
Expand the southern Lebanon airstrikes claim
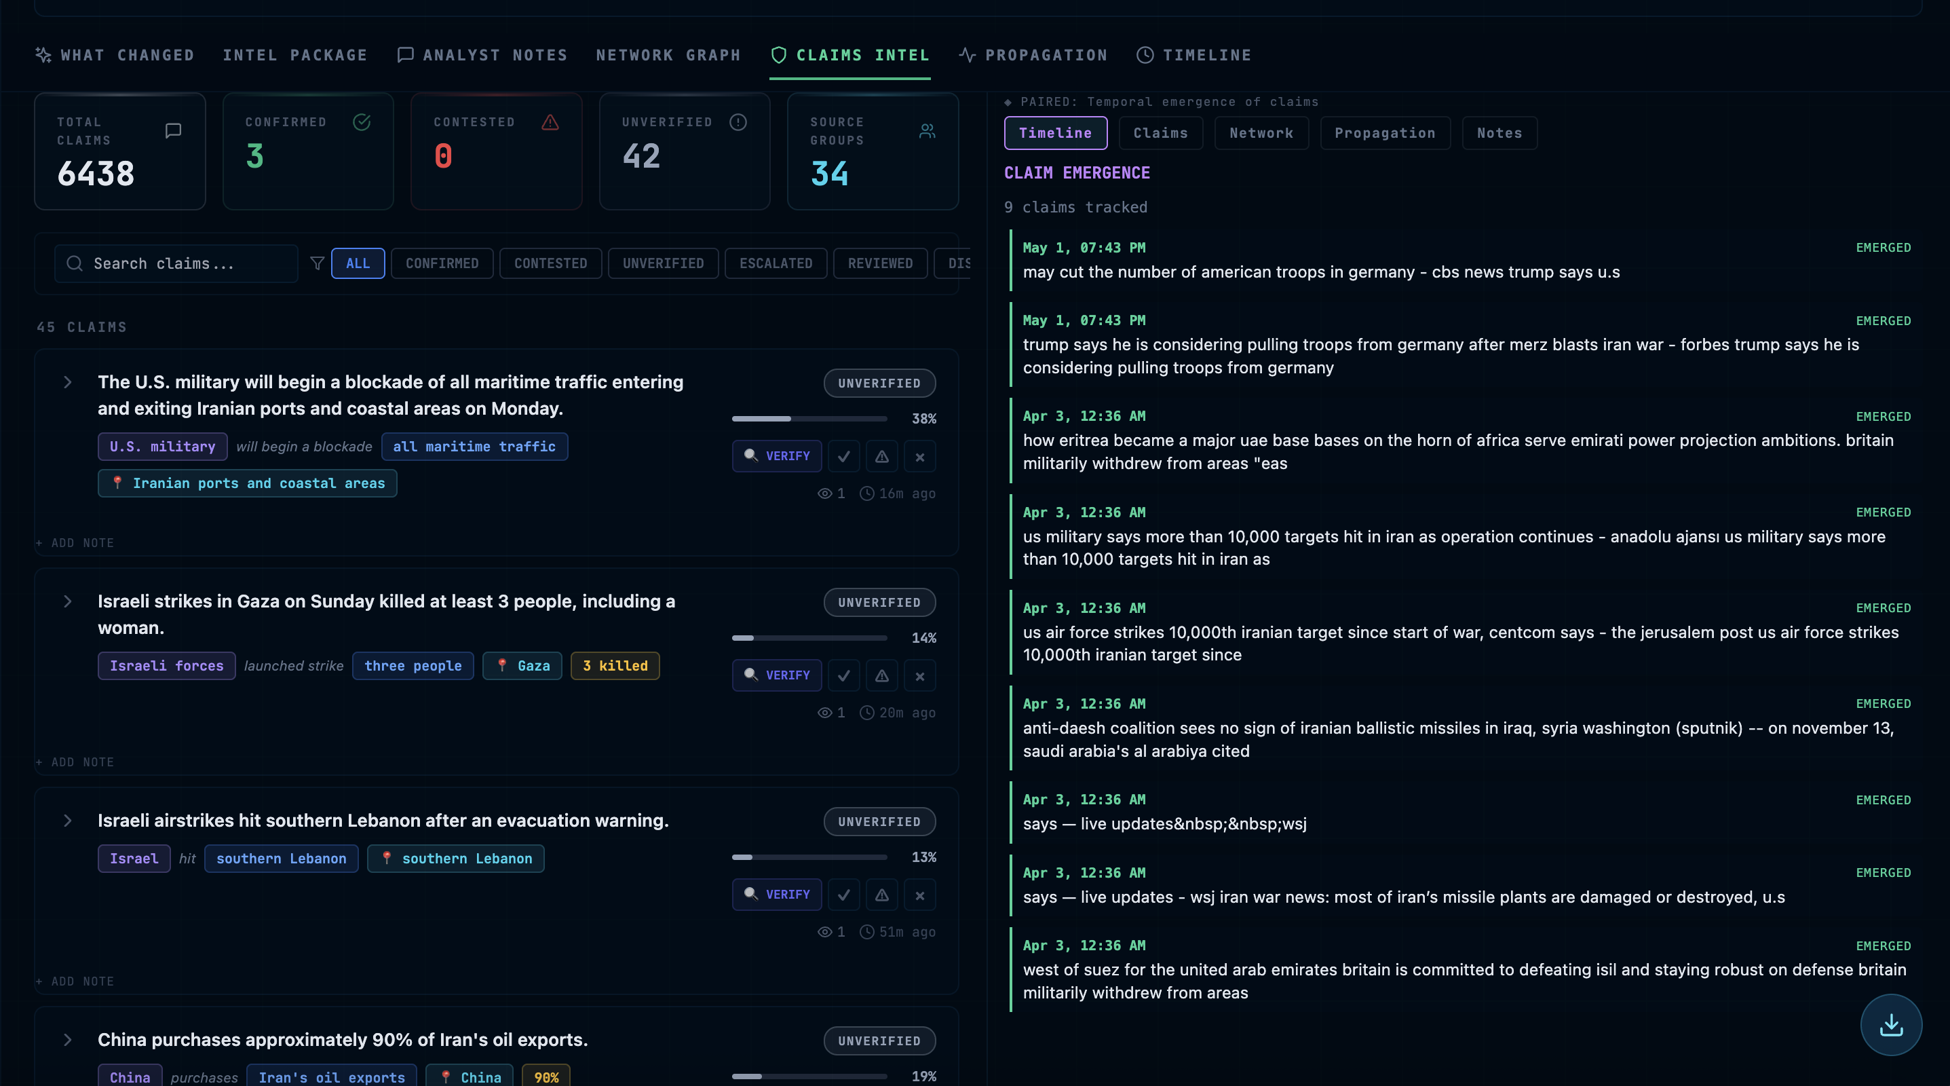[x=67, y=821]
